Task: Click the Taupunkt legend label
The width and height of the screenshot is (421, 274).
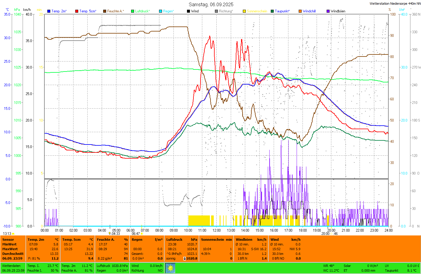Action: click(282, 11)
